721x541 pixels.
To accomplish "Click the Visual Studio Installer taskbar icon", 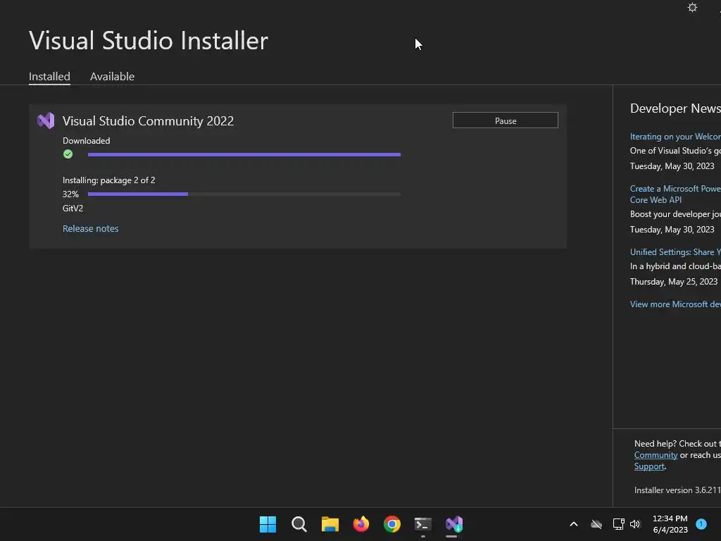I will tap(454, 524).
